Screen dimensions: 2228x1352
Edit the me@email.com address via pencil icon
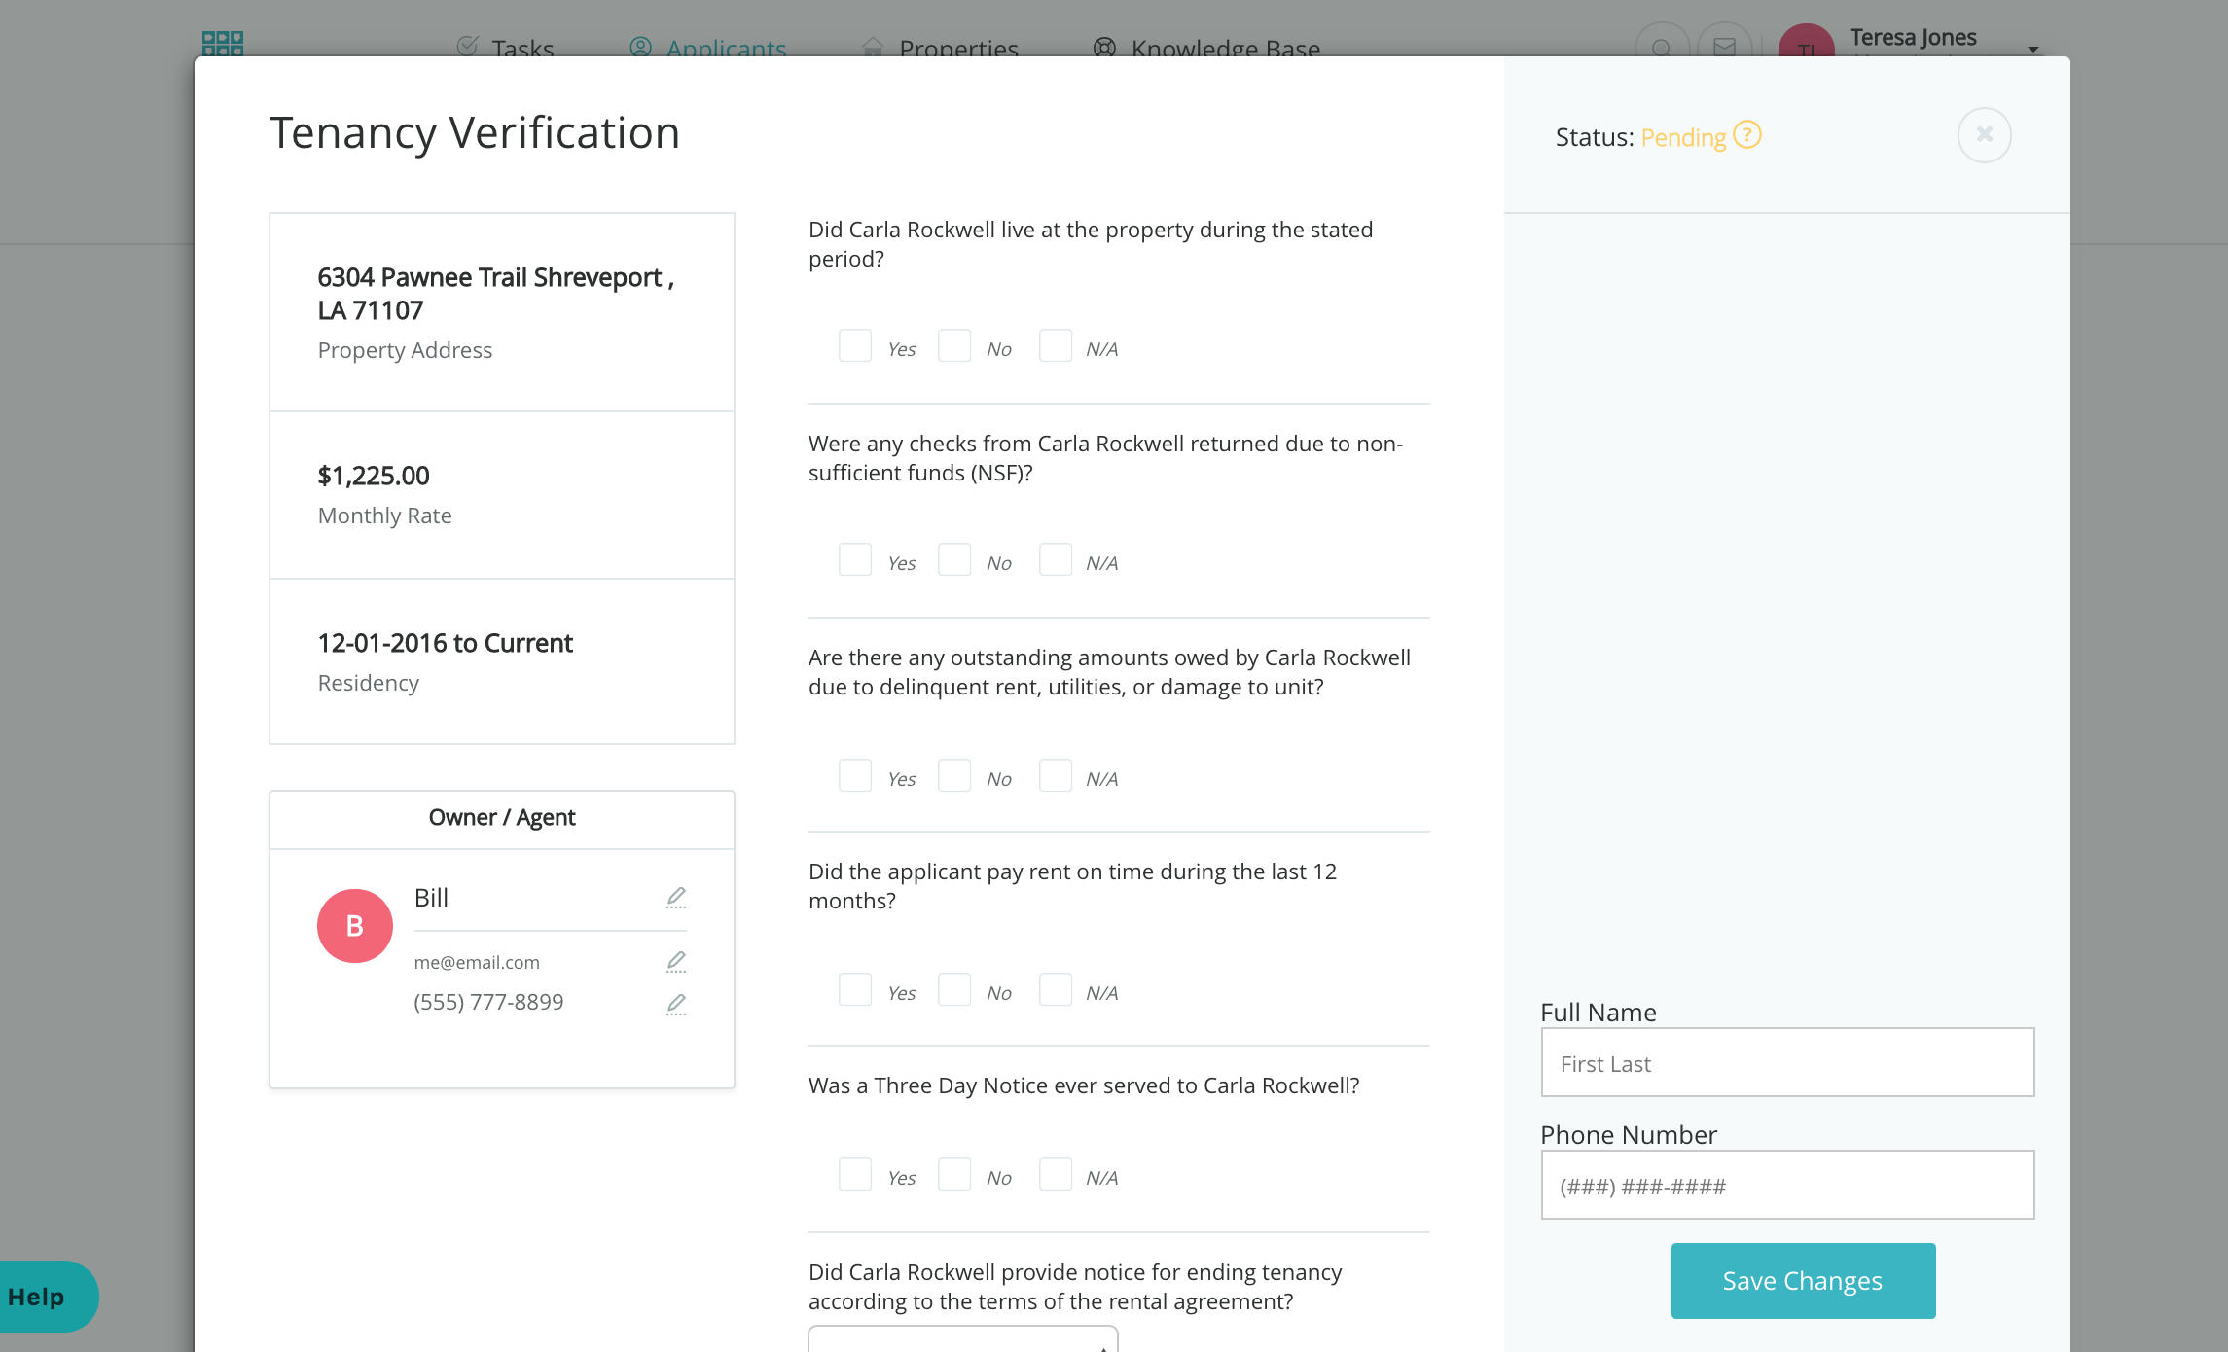tap(676, 961)
